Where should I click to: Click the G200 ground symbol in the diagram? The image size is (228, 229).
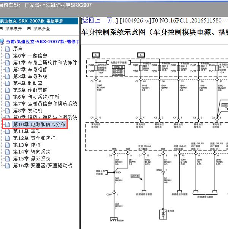coord(114,219)
